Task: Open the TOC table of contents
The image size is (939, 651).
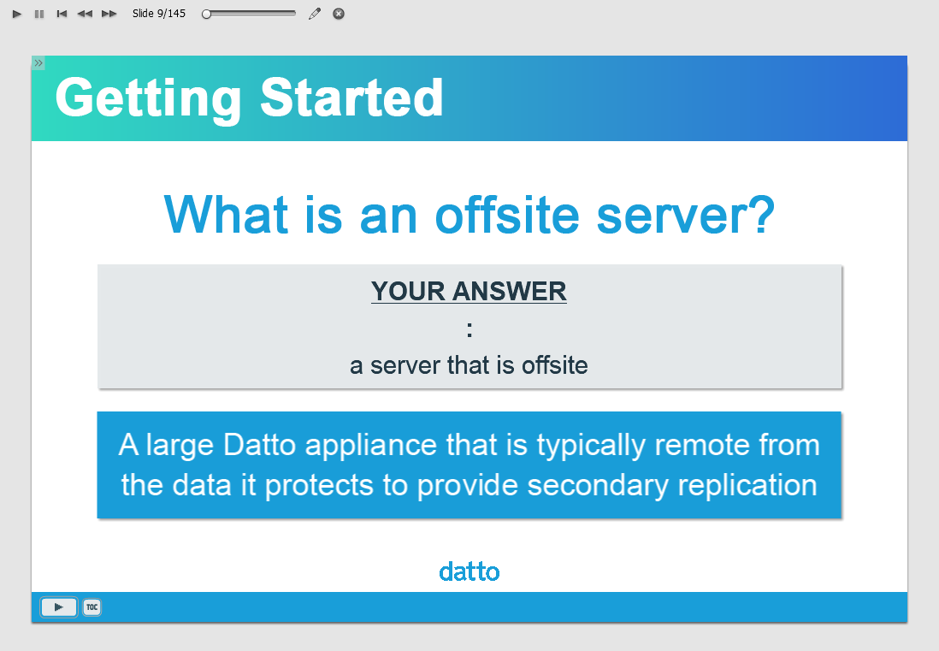Action: (92, 607)
